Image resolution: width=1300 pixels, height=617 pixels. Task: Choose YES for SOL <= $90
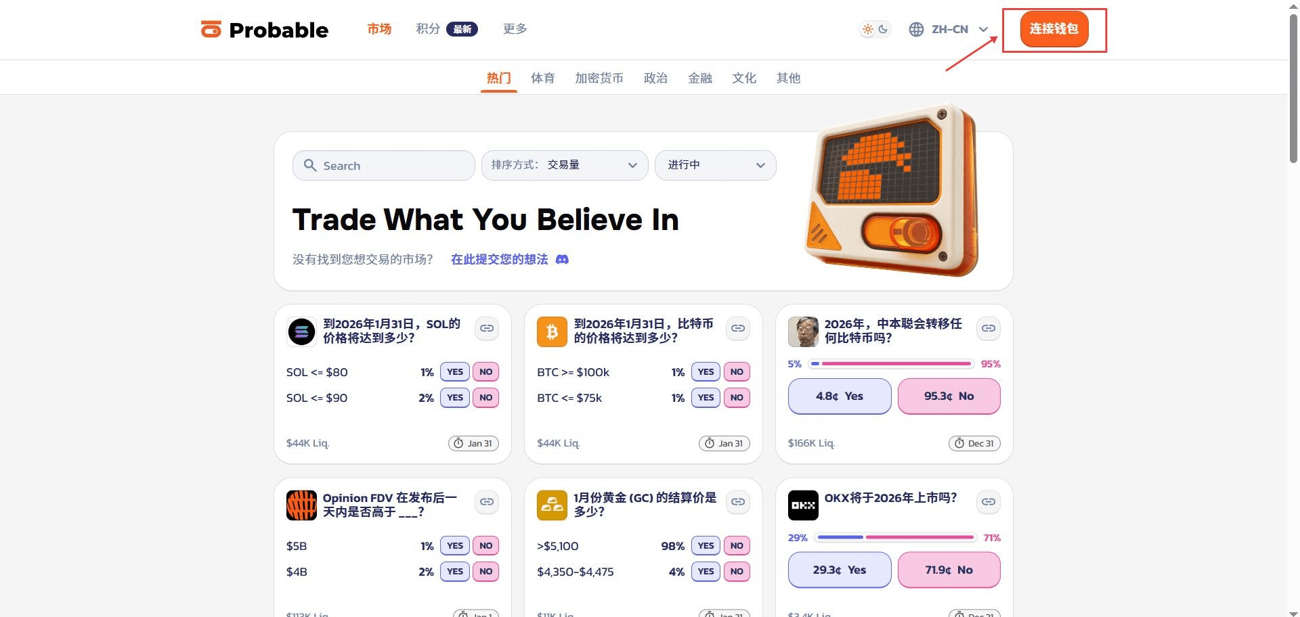pos(455,397)
